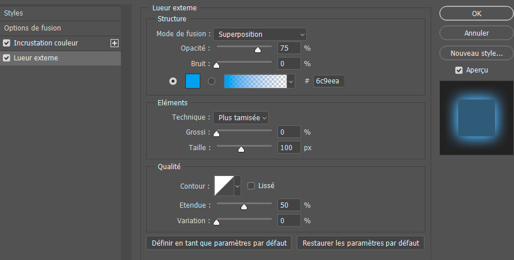
Task: Click the Annuler button
Action: click(x=476, y=33)
